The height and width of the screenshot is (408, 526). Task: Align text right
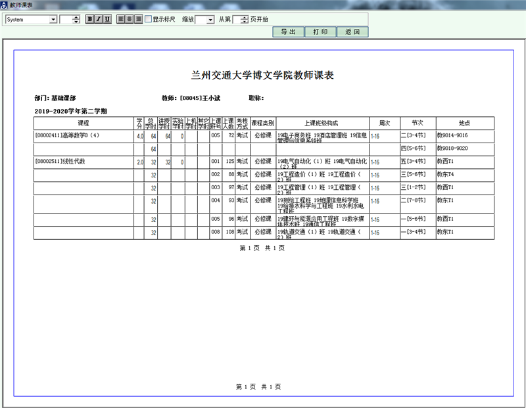click(138, 19)
